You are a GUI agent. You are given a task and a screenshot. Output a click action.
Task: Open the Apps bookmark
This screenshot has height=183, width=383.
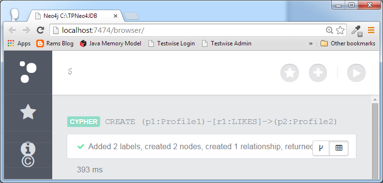tap(19, 43)
